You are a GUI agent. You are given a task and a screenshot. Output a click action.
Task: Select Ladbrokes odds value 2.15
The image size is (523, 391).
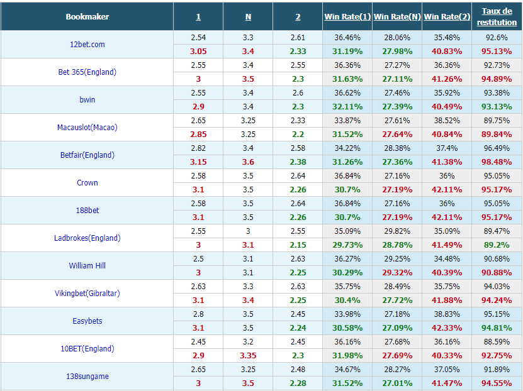pyautogui.click(x=298, y=245)
